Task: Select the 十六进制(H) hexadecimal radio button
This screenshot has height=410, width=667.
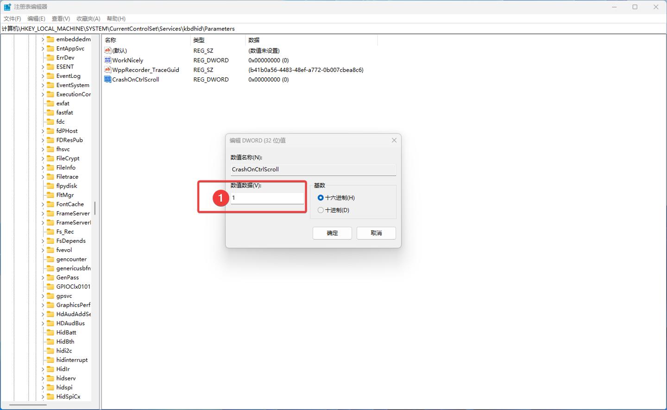Action: [x=321, y=198]
